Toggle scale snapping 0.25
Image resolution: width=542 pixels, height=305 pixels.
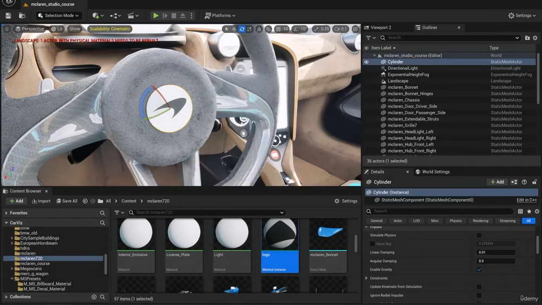pyautogui.click(x=321, y=29)
